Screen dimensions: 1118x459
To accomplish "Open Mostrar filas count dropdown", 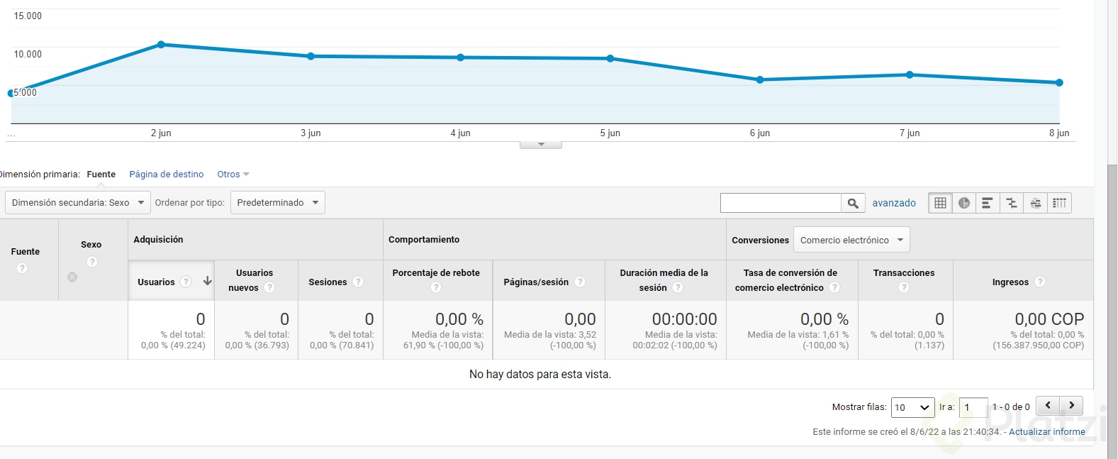I will pos(912,407).
